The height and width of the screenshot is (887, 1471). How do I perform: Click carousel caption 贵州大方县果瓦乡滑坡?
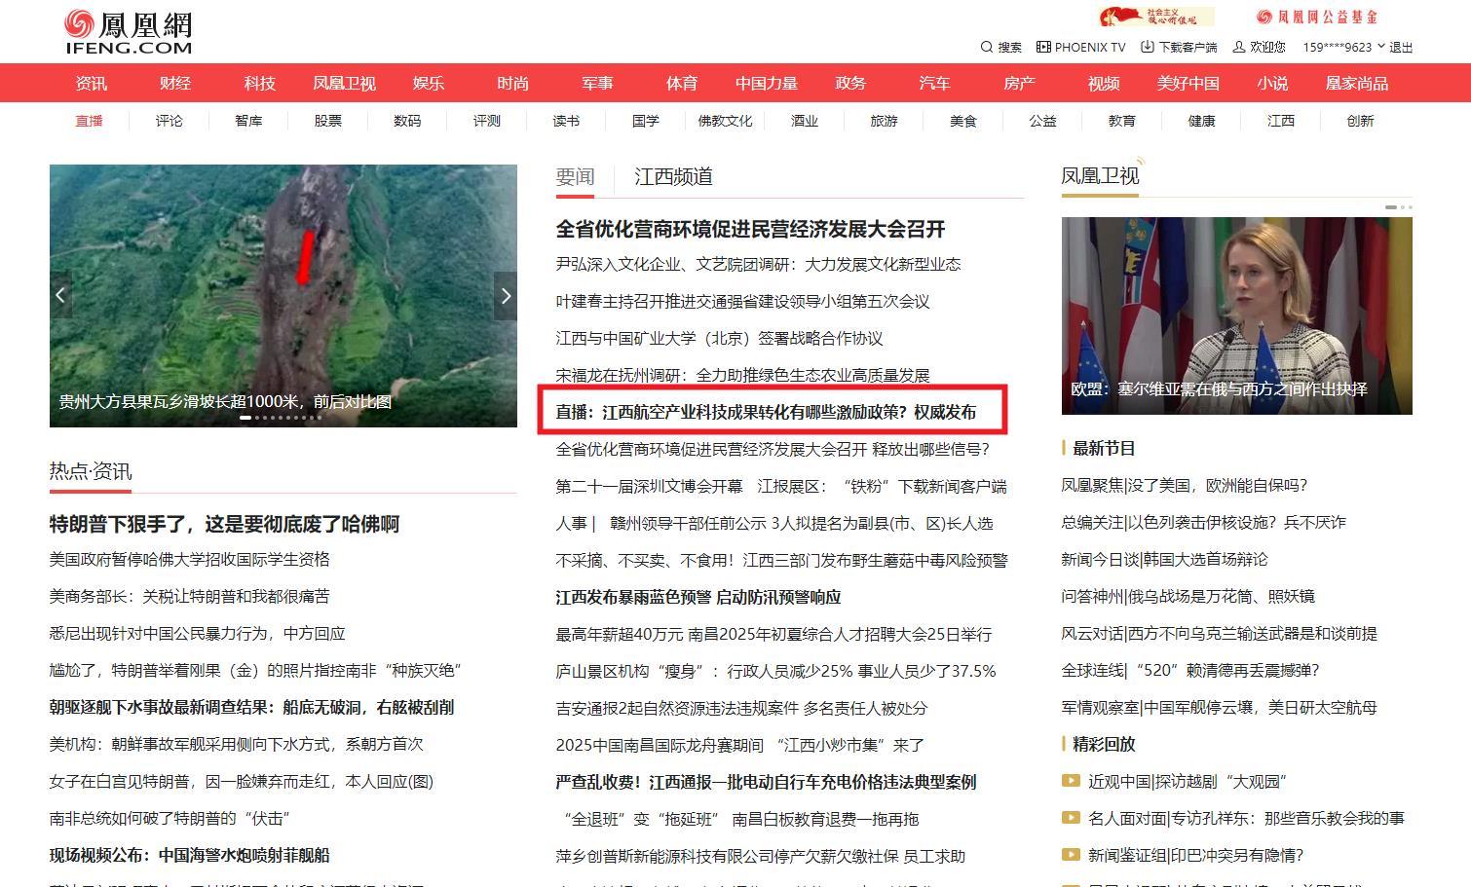[225, 401]
